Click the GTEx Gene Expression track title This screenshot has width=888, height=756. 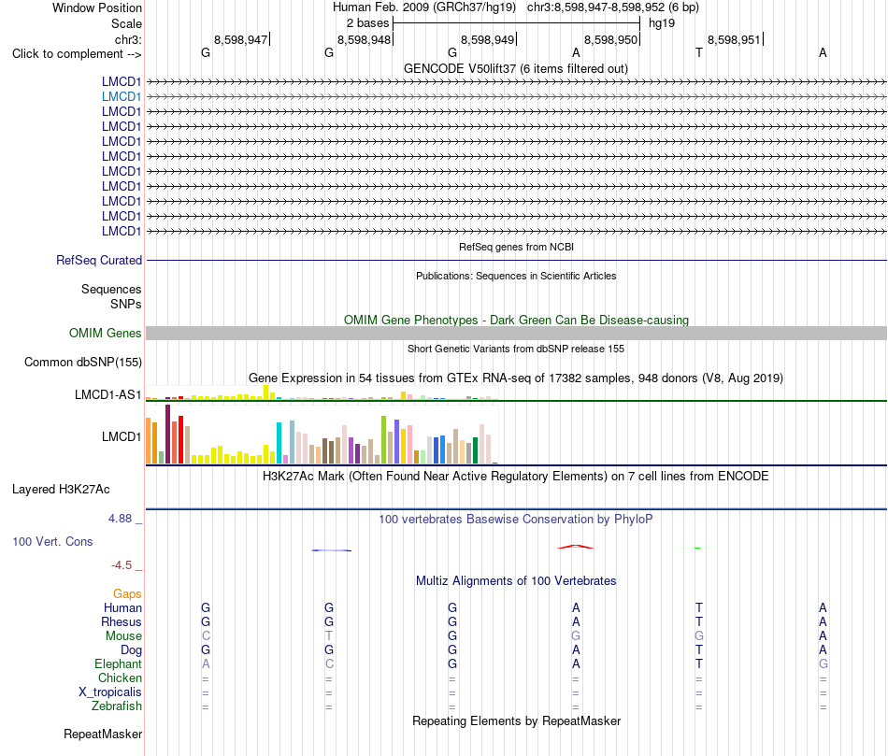coord(516,378)
